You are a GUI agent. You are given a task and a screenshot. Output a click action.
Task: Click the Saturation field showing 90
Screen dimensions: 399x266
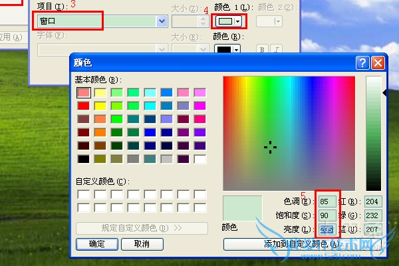[327, 215]
